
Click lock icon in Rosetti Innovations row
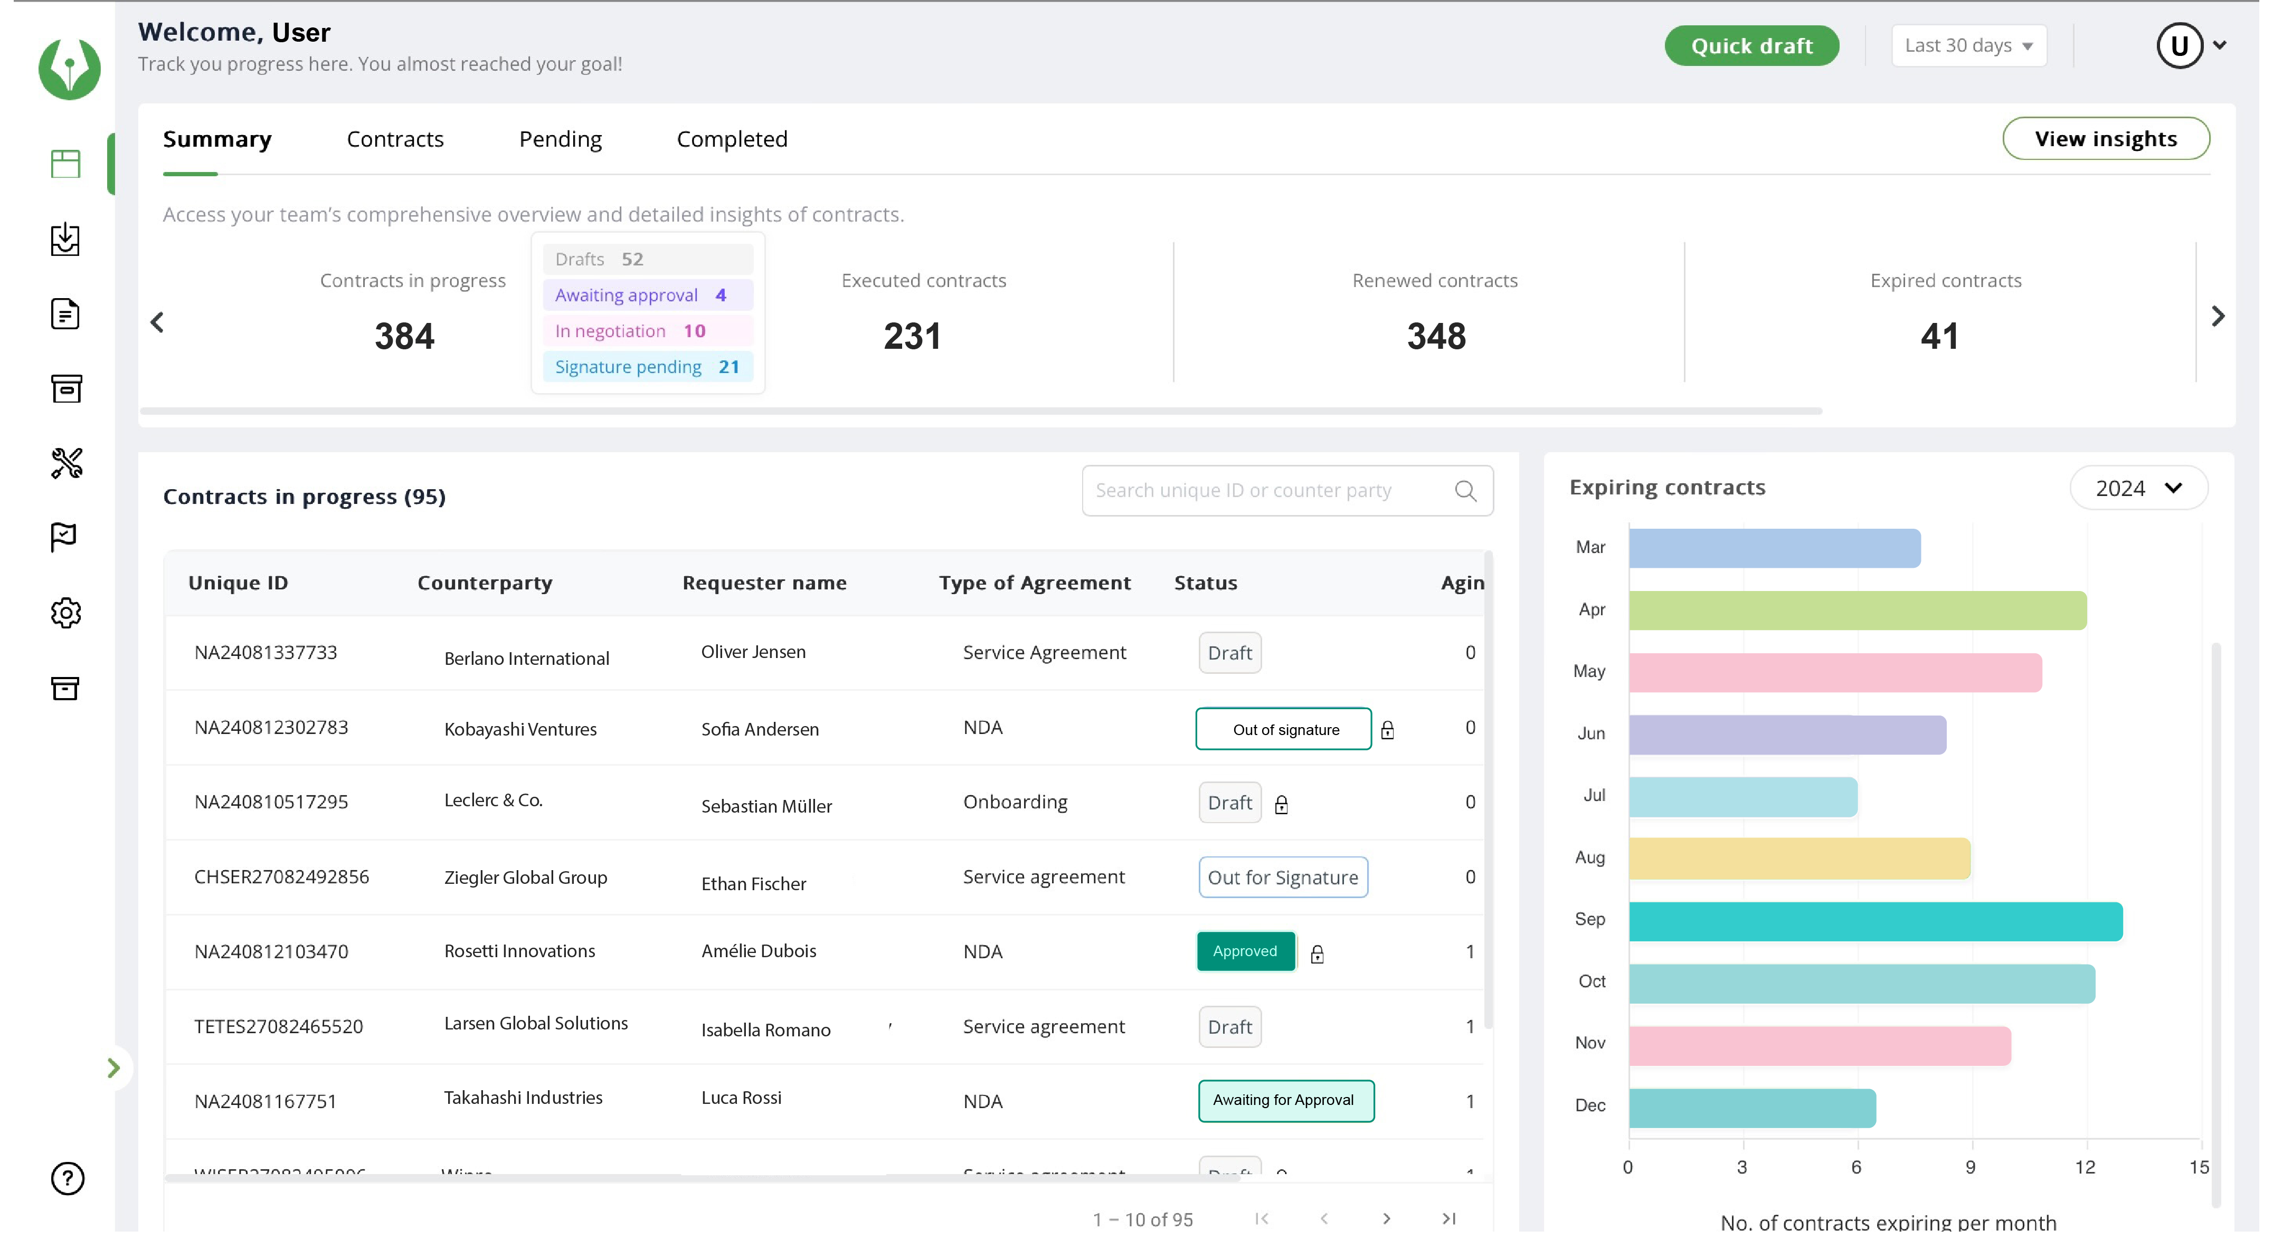coord(1317,955)
